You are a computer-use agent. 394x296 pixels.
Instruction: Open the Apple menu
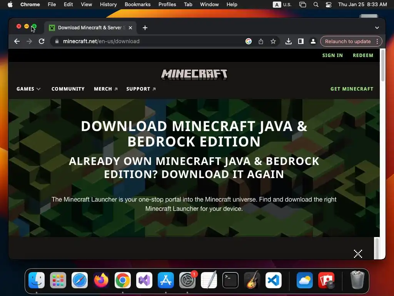pos(10,5)
